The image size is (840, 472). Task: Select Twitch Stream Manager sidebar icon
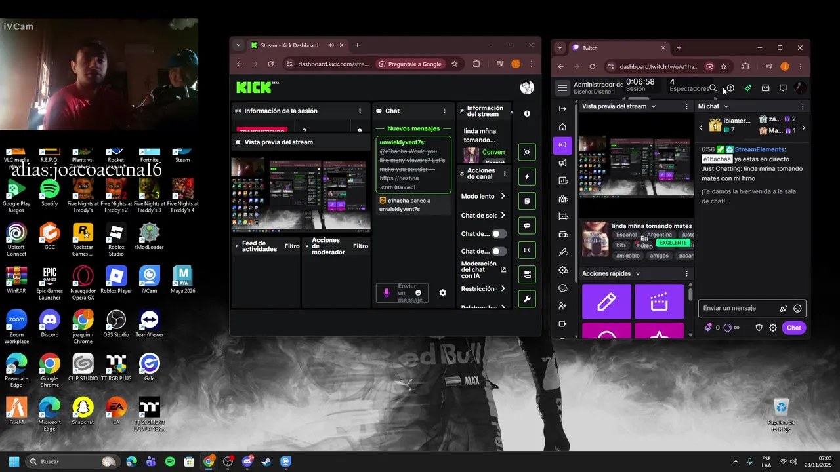562,145
